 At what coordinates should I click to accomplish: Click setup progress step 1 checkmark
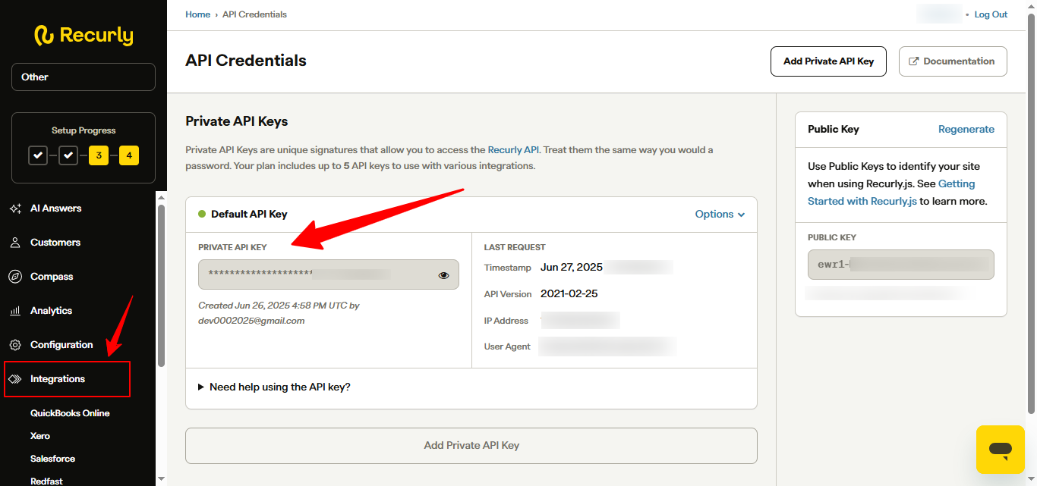tap(38, 155)
